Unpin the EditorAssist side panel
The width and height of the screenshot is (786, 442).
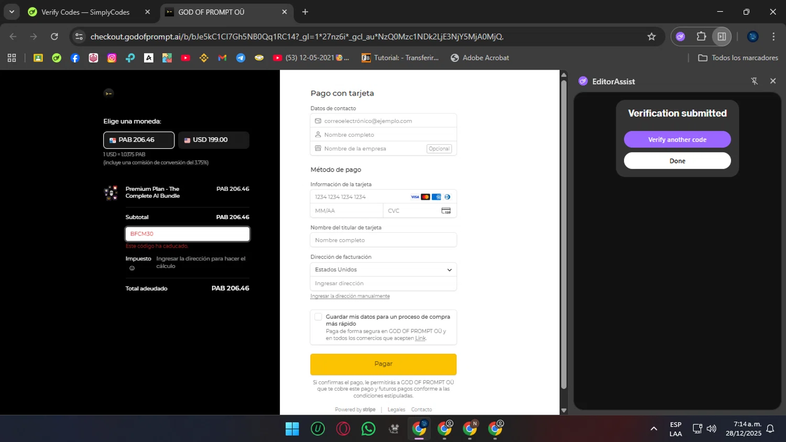click(x=755, y=81)
